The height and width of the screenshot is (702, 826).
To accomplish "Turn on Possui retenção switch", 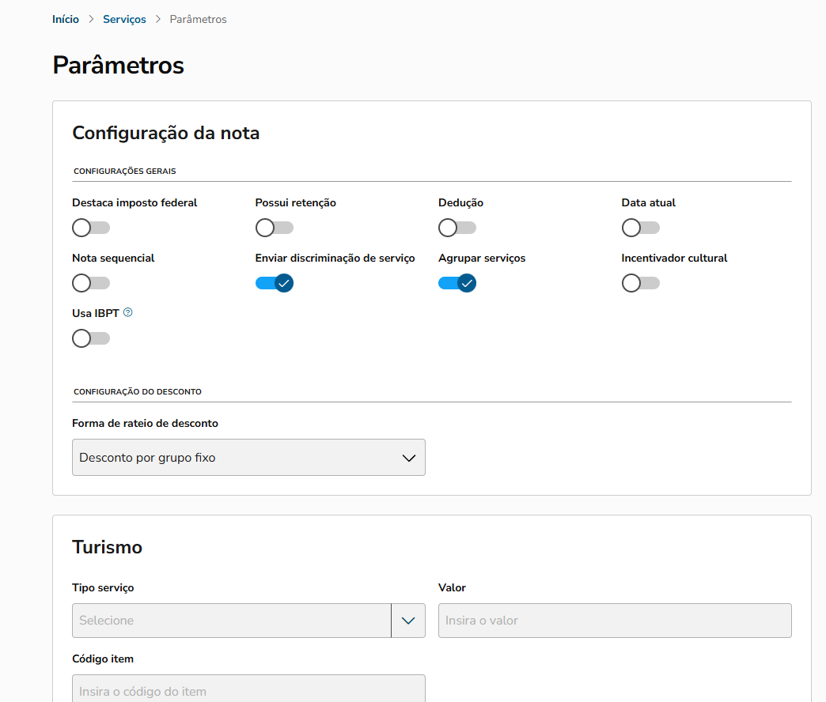I will pos(274,228).
